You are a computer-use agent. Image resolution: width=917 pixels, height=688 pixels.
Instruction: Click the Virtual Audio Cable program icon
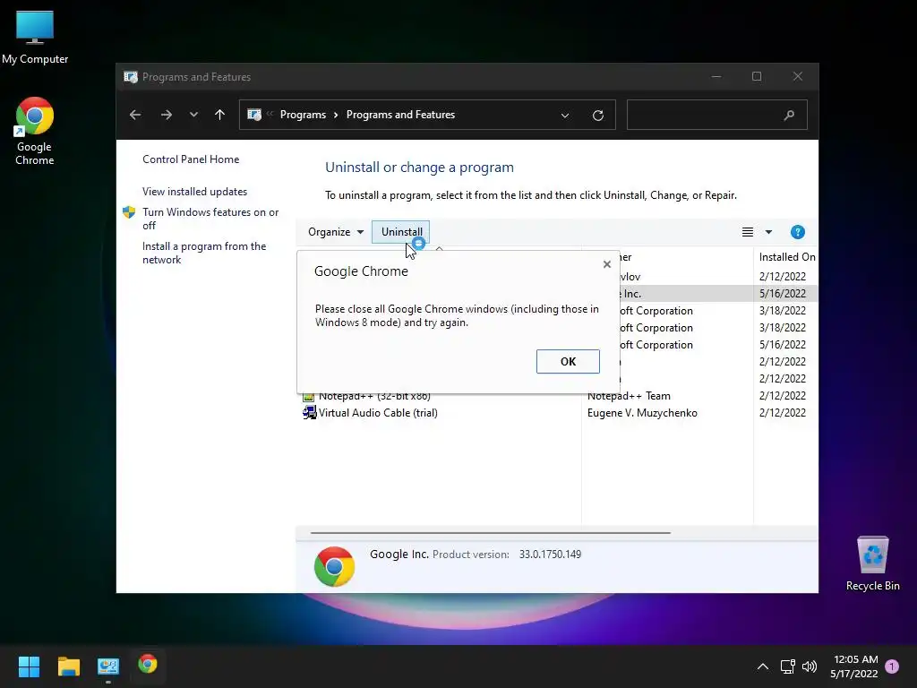point(309,412)
